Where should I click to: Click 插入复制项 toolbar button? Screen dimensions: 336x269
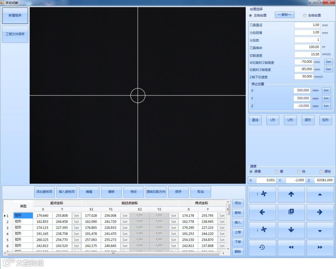(x=67, y=192)
